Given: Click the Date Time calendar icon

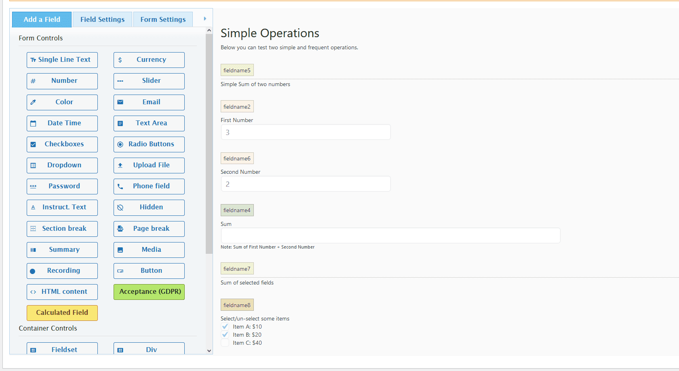Looking at the screenshot, I should [33, 123].
